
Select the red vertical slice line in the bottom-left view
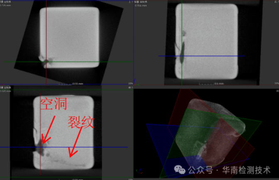tap(40, 134)
